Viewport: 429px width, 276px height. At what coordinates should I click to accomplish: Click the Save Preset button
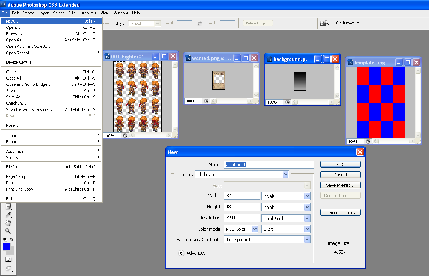pos(340,185)
